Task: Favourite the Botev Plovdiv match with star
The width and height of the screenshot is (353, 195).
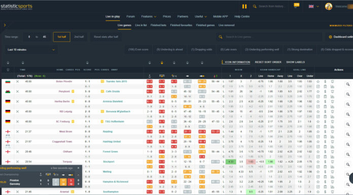Action: 318,82
